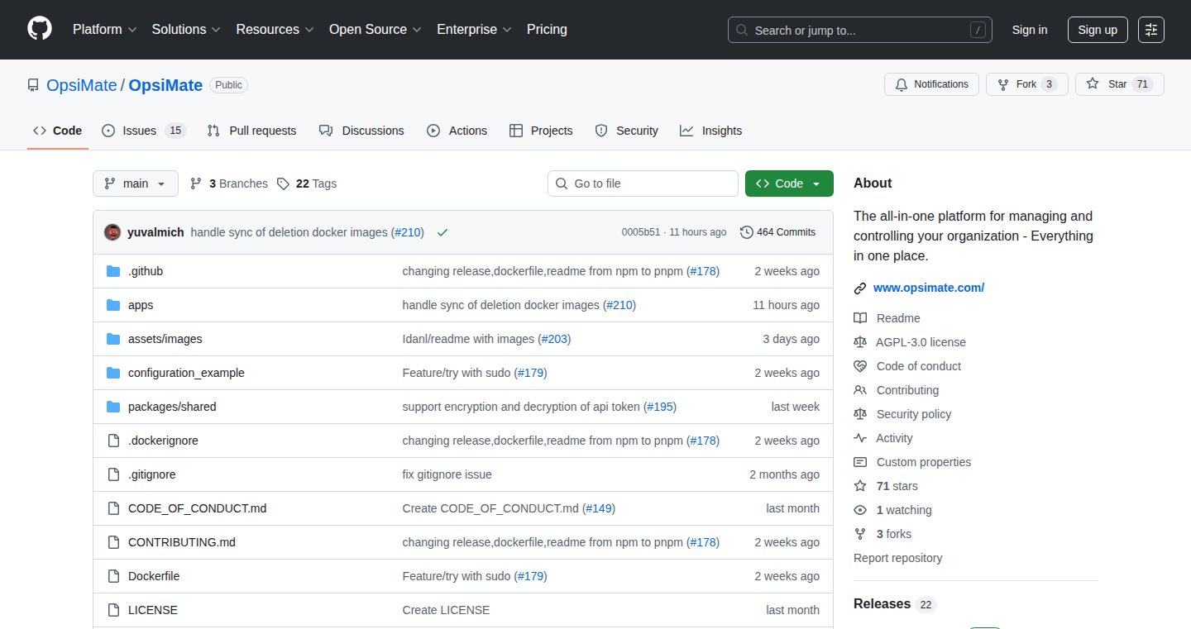Switch to the Pull requests tab

251,131
